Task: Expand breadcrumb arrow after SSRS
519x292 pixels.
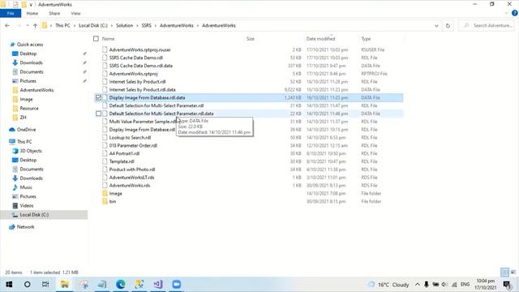Action: click(x=156, y=25)
